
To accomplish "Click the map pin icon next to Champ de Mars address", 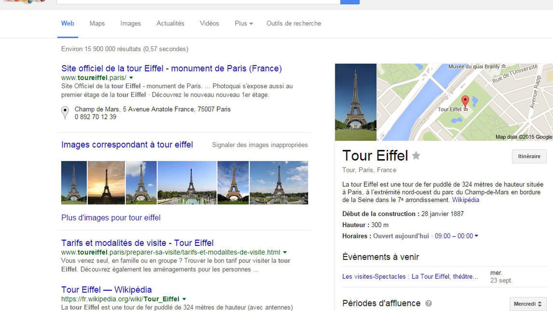I will (65, 113).
